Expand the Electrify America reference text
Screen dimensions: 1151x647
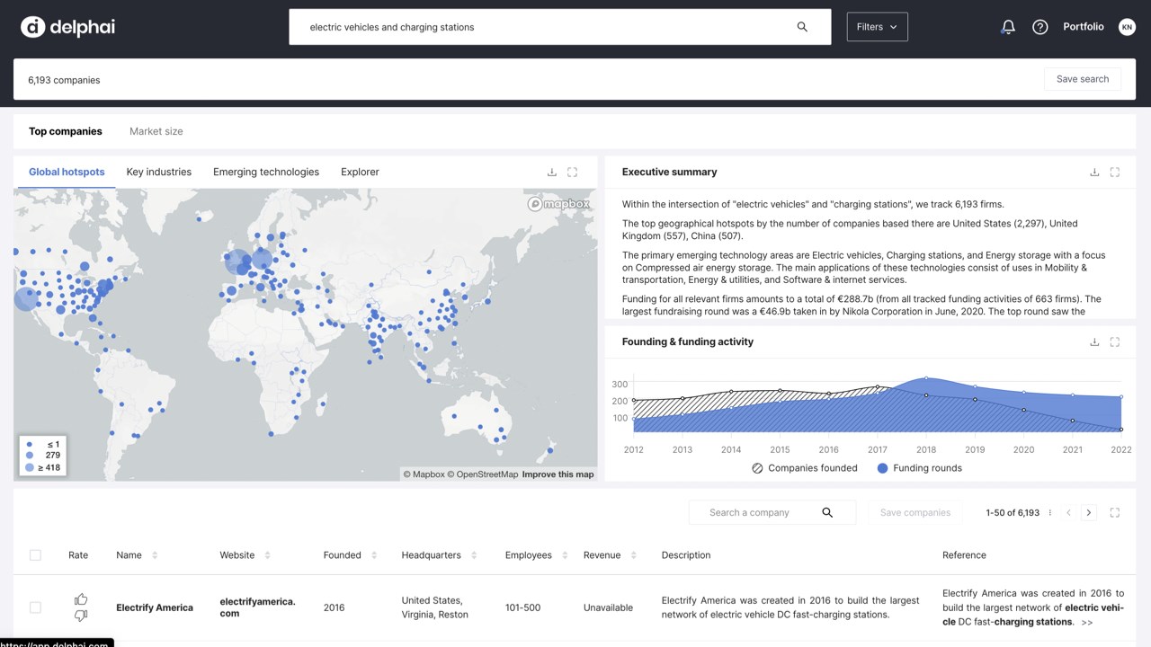coord(1087,622)
